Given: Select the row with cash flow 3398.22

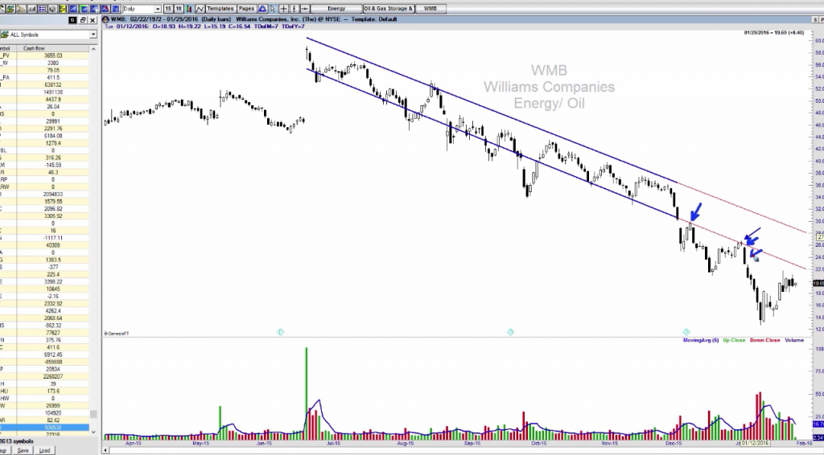Looking at the screenshot, I should [x=45, y=282].
